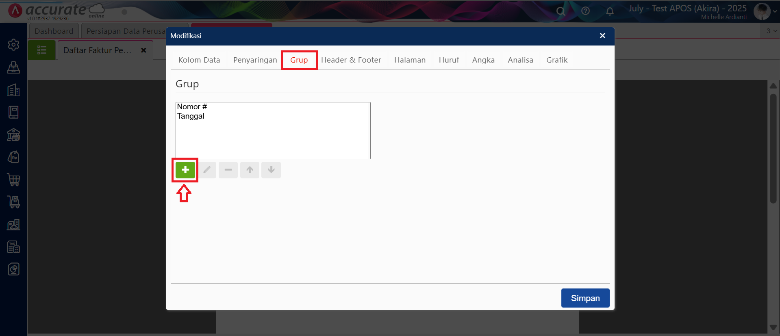Click the green list view button
This screenshot has width=780, height=336.
click(41, 50)
